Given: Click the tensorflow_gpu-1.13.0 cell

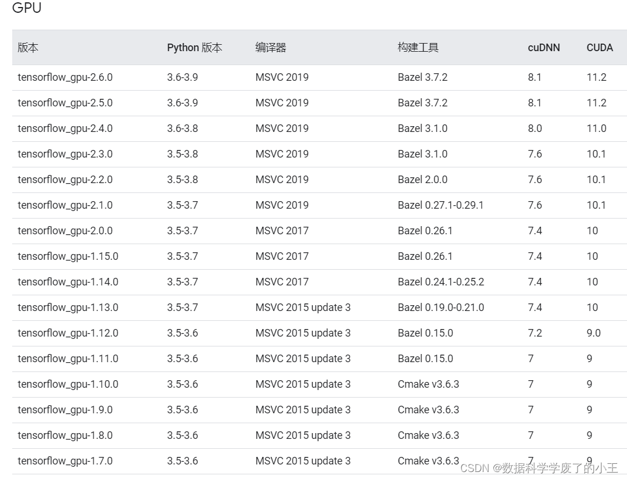Looking at the screenshot, I should tap(68, 308).
